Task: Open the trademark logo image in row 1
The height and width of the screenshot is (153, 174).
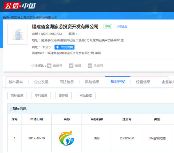Action: click(67, 138)
